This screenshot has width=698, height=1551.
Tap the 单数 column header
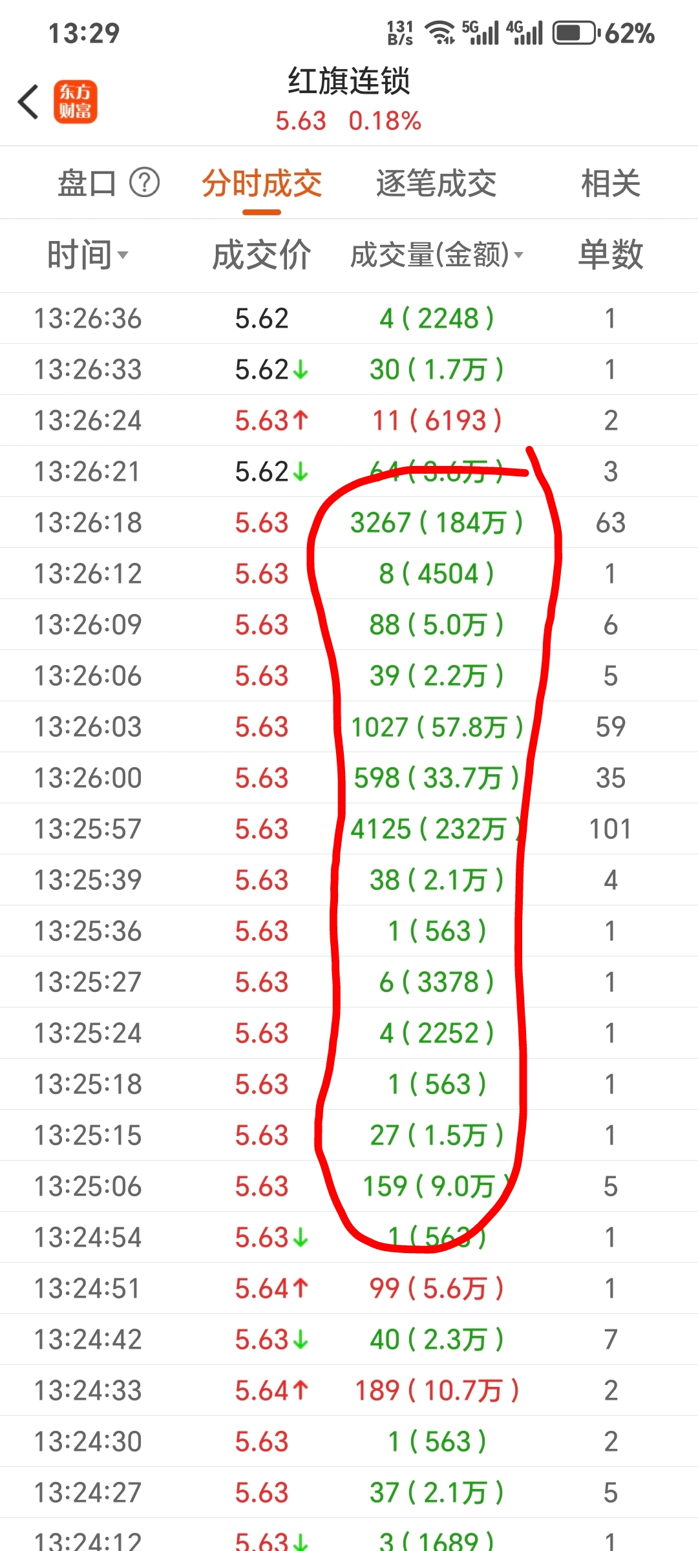pyautogui.click(x=611, y=255)
